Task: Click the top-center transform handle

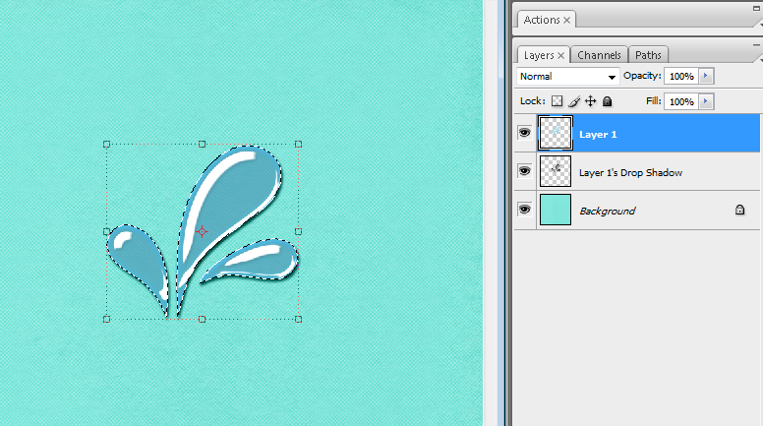Action: (x=202, y=144)
